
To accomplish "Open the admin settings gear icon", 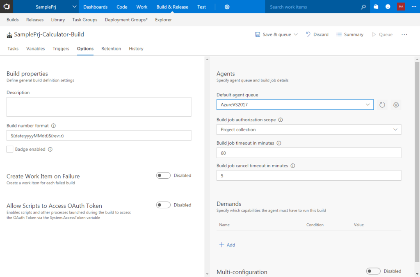I will 227,7.
